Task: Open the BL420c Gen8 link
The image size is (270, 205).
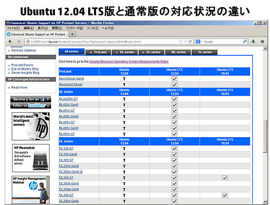Action: tap(68, 105)
